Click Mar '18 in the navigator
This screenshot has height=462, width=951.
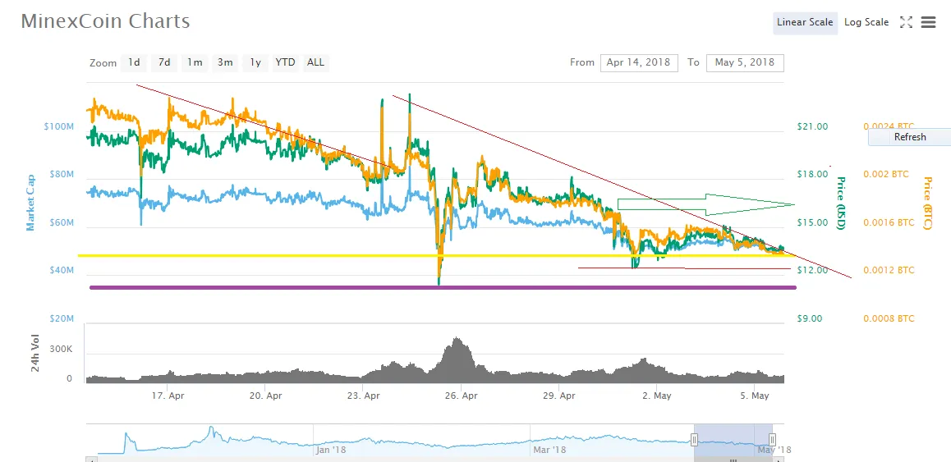549,450
